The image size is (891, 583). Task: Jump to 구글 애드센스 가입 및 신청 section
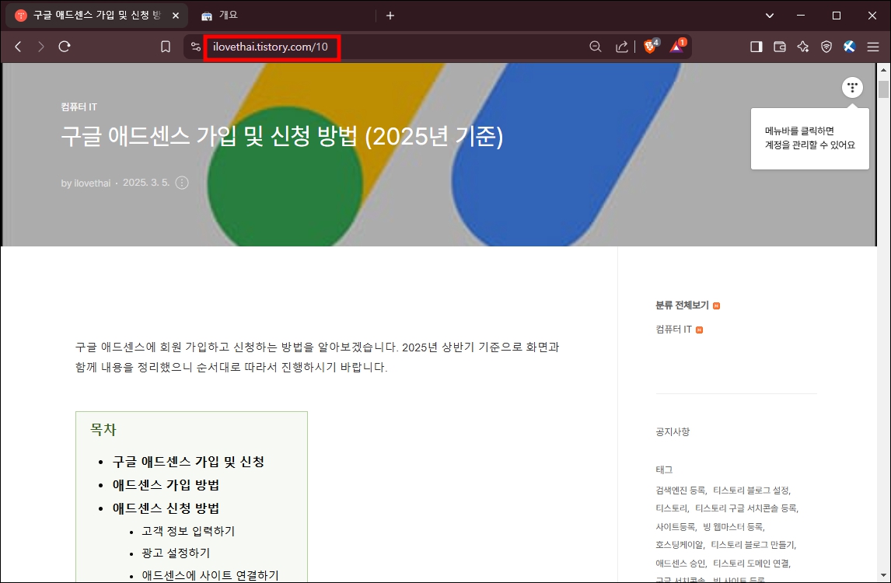[188, 462]
